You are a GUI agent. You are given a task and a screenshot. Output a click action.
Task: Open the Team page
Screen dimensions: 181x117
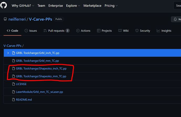click(41, 6)
